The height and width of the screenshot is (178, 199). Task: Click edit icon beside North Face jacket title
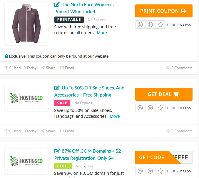pyautogui.click(x=57, y=5)
